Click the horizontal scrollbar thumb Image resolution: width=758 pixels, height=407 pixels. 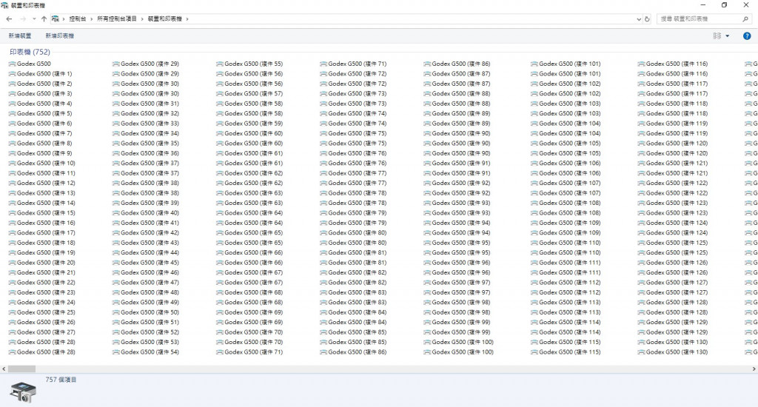(21, 369)
